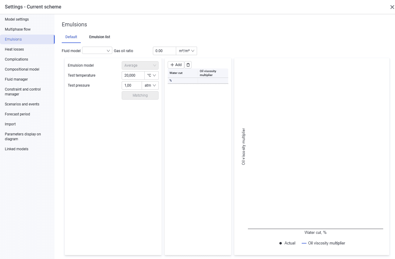Go to Scenarios and events
The image size is (395, 259).
click(x=27, y=104)
